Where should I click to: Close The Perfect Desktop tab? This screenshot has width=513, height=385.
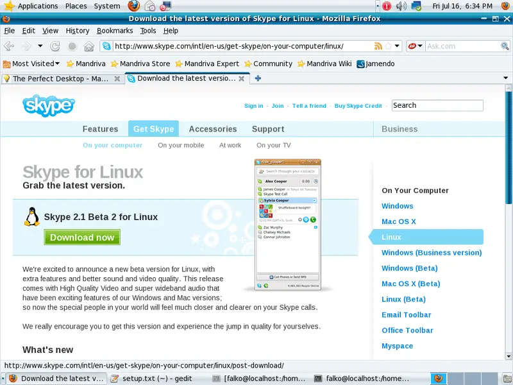(117, 78)
